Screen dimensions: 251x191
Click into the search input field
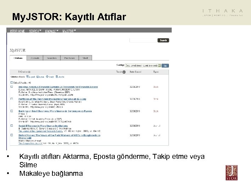point(143,40)
